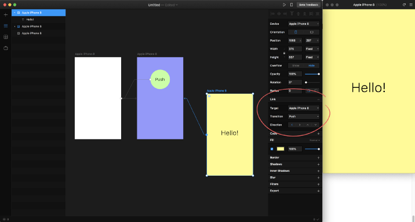Screen dimensions: 415x222
Task: Click the yellow Fill color swatch
Action: click(x=281, y=149)
